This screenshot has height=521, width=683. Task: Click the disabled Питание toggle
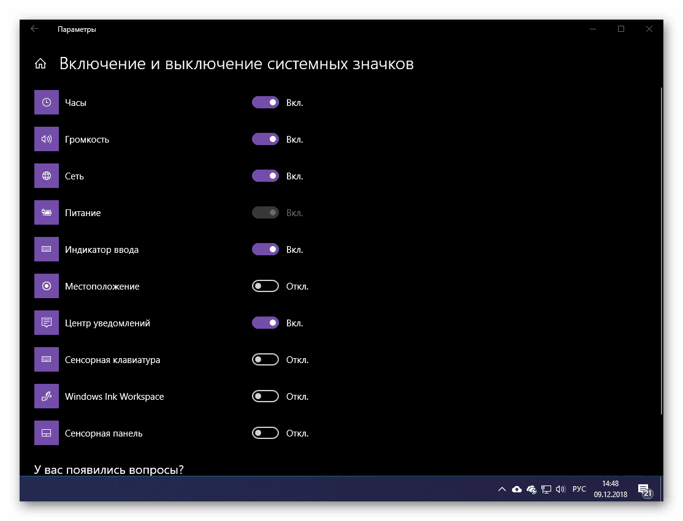click(265, 212)
